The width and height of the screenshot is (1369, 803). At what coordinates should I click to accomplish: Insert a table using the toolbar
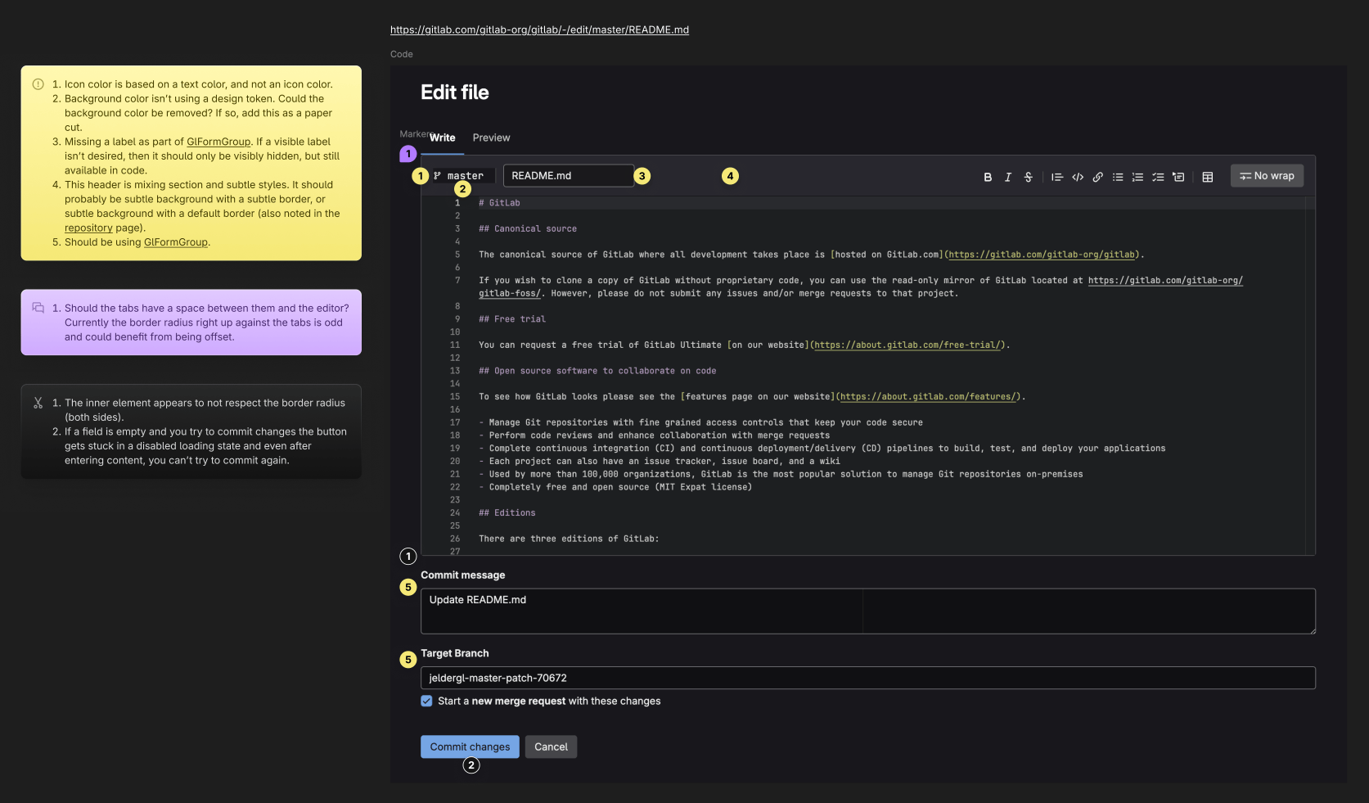[1208, 177]
